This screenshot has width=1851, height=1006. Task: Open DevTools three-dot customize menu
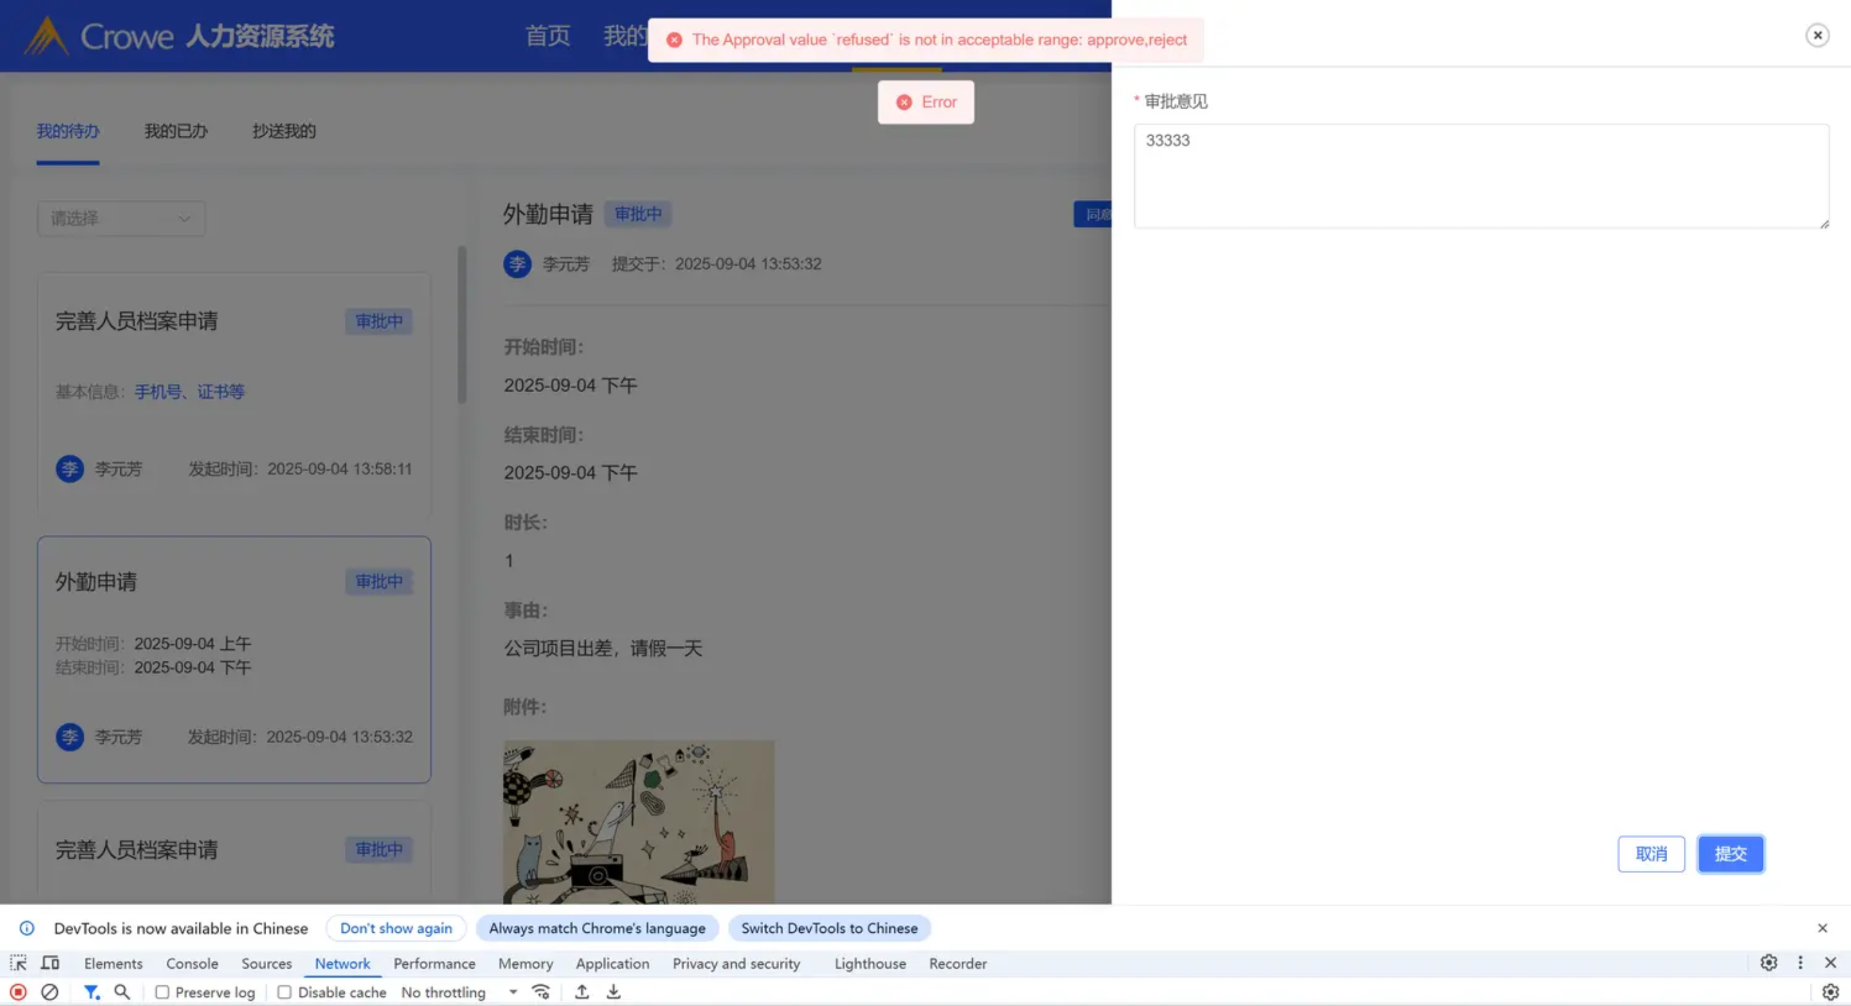[x=1800, y=963]
